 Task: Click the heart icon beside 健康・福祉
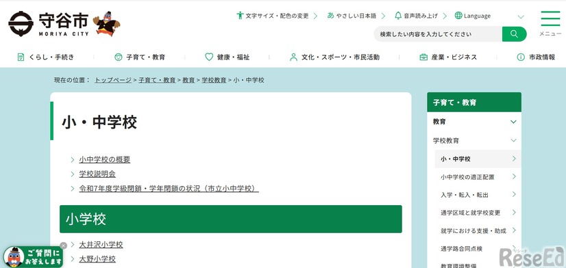point(209,57)
